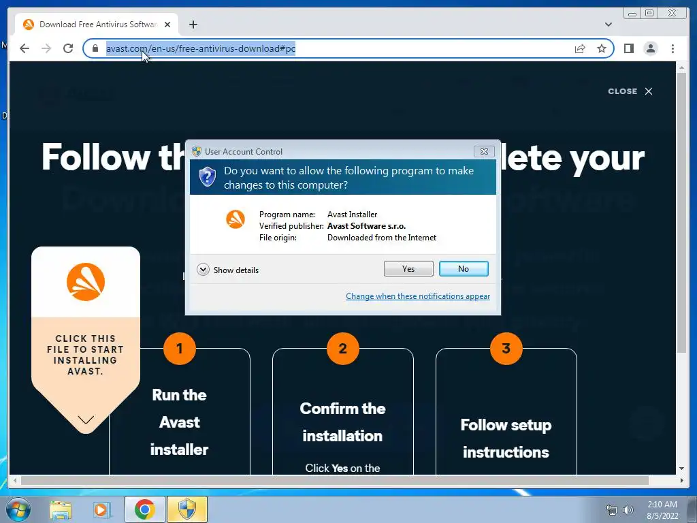Click the Avast logo on download card
Viewport: 697px width, 523px height.
pos(85,282)
